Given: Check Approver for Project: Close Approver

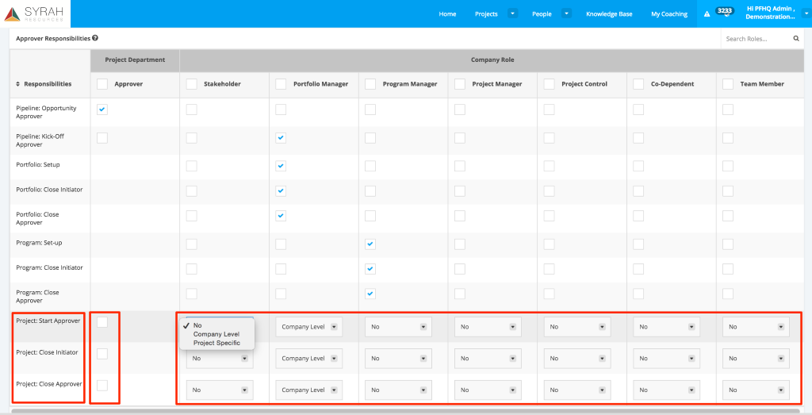Looking at the screenshot, I should point(102,385).
